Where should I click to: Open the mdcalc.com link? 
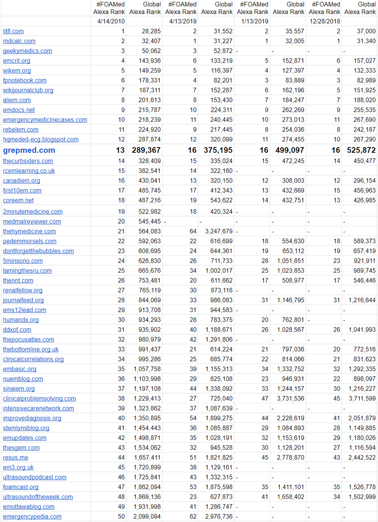point(19,41)
